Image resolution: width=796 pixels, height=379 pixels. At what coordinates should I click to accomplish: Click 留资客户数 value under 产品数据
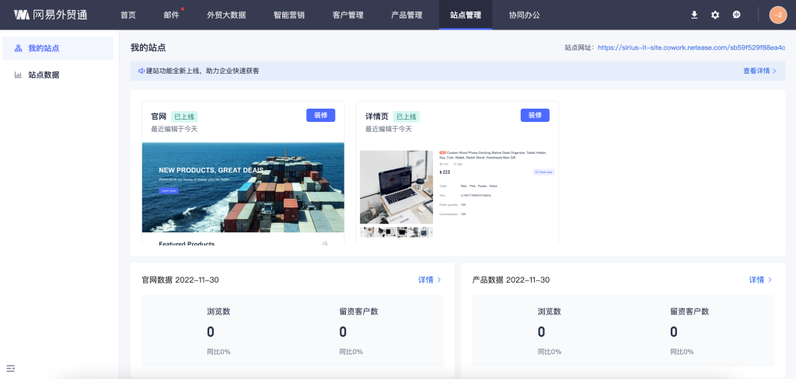click(x=674, y=332)
